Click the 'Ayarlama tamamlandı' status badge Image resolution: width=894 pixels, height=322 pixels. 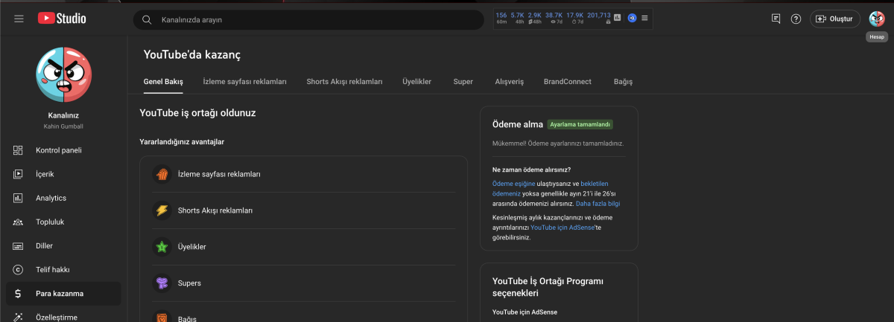(580, 124)
